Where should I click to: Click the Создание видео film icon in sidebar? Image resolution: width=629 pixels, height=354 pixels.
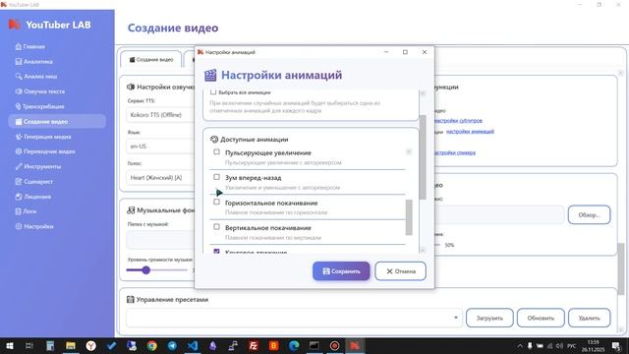click(19, 122)
